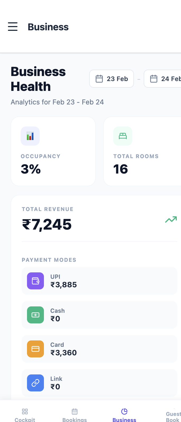Viewport: 181px width, 422px height.
Task: Click the Total Revenue ₹7,245 amount
Action: (47, 224)
